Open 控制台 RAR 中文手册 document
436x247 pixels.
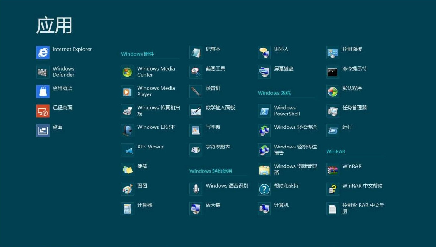pyautogui.click(x=333, y=209)
